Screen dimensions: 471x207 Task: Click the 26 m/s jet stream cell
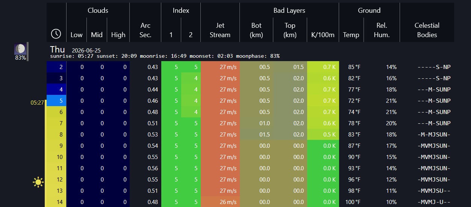pyautogui.click(x=220, y=202)
